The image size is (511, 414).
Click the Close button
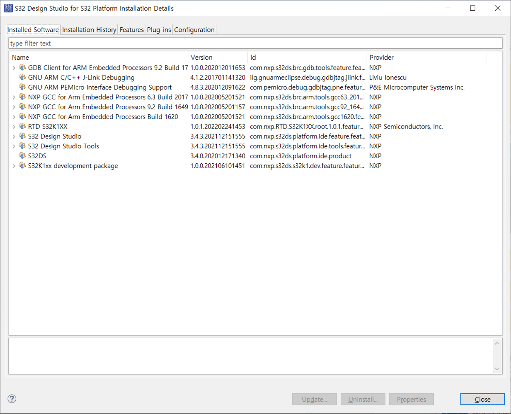coord(482,399)
